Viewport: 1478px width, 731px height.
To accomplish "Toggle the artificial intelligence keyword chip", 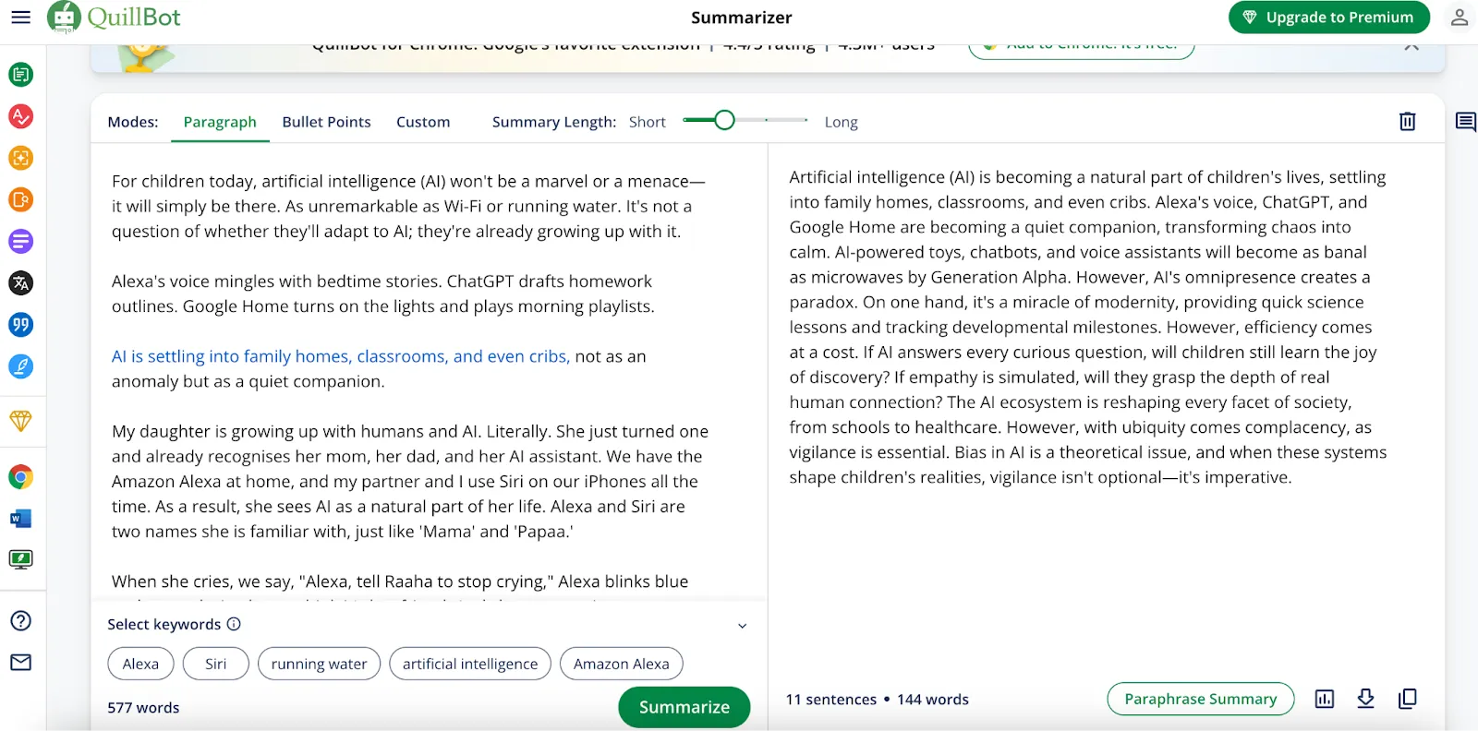I will pyautogui.click(x=470, y=664).
